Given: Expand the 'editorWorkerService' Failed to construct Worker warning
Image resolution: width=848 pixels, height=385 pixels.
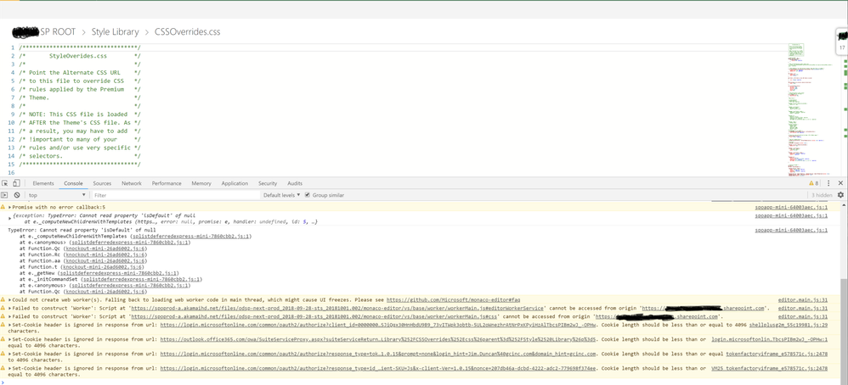Looking at the screenshot, I should tap(9, 308).
